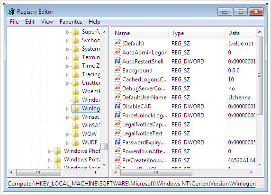Click tree pane scroll down arrow
This screenshot has height=195, width=271.
click(x=104, y=164)
